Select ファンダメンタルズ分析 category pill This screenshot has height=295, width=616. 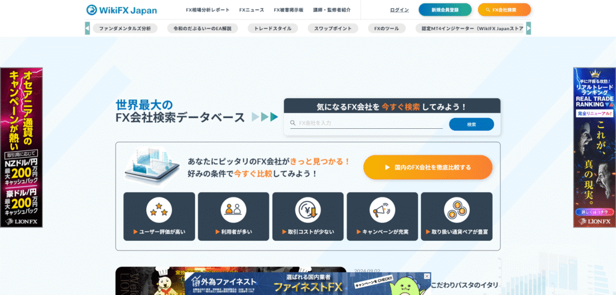(x=125, y=28)
